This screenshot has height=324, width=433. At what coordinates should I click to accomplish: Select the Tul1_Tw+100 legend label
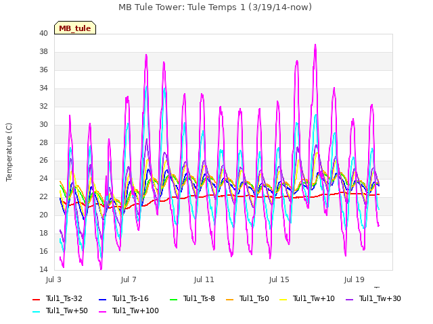135,310
